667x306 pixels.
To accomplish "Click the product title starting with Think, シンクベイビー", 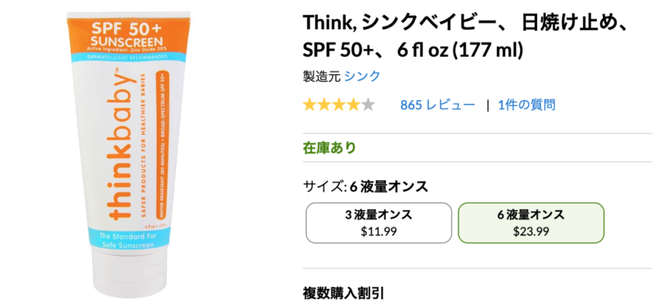I will pos(464,36).
